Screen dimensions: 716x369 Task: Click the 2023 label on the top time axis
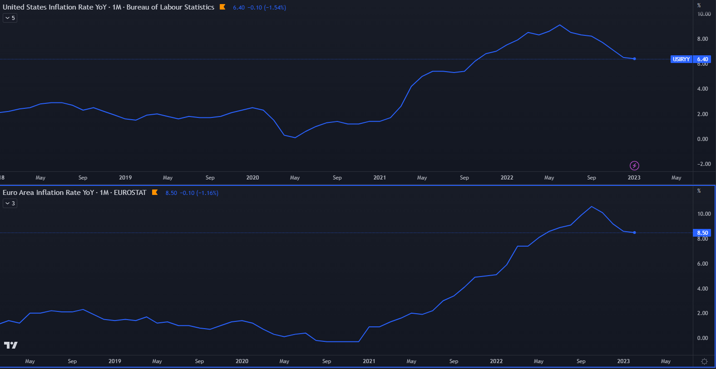point(634,178)
